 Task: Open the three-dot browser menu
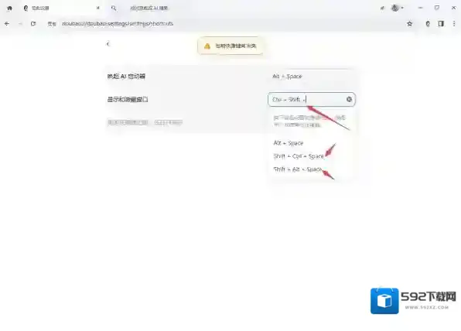pos(454,24)
